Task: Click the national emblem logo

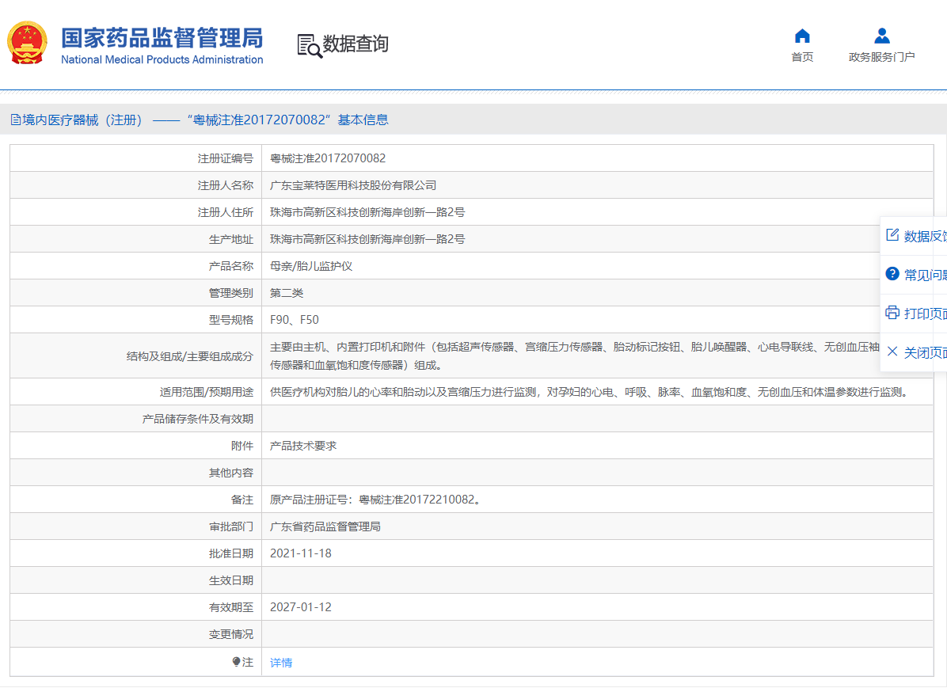Action: (x=27, y=43)
